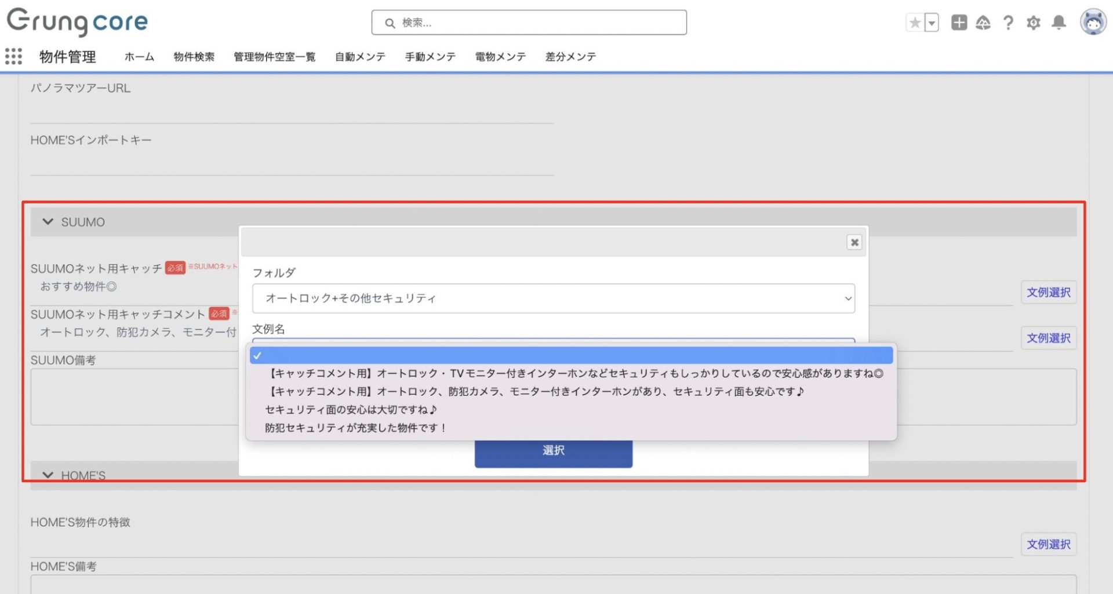Open the favorites list dropdown arrow

[932, 23]
